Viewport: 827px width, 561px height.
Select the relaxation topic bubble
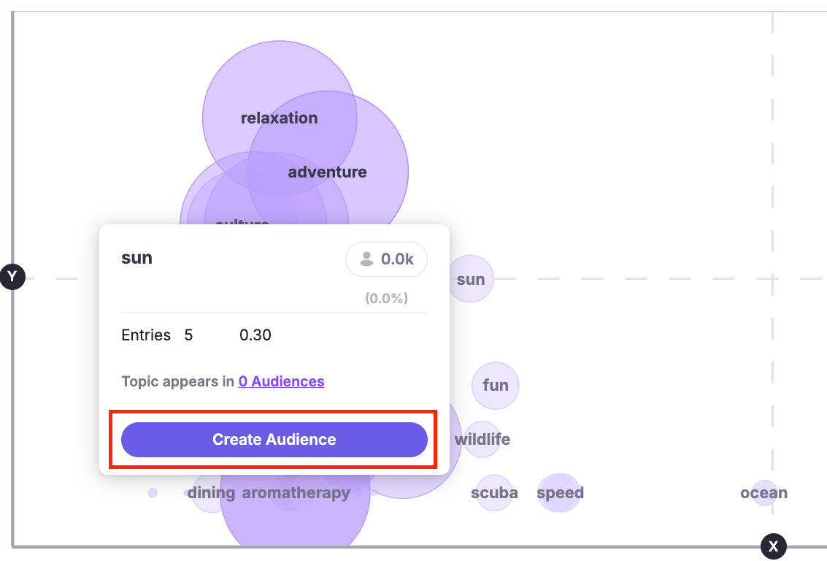[279, 118]
